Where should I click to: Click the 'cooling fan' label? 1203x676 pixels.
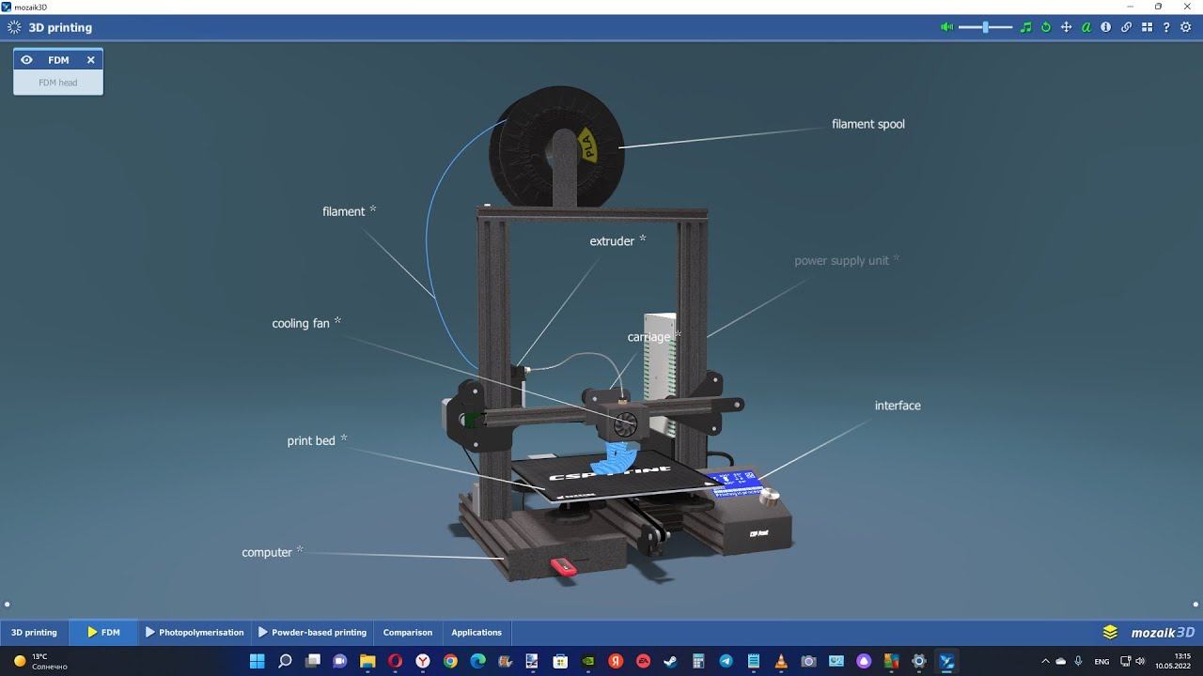[x=301, y=324]
